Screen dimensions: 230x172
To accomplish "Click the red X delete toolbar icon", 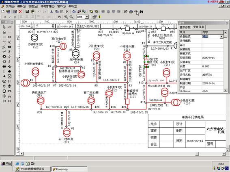I will pyautogui.click(x=20, y=11).
